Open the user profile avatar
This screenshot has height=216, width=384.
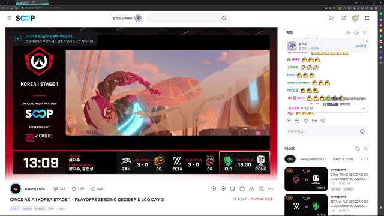tap(355, 18)
